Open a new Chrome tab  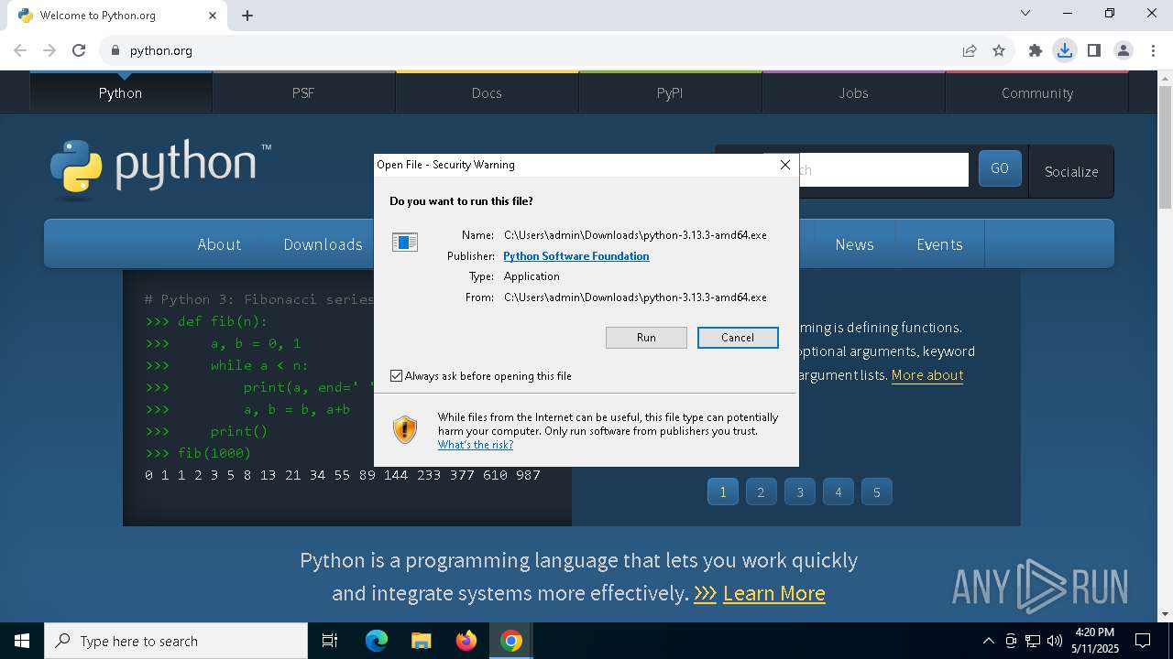[247, 16]
